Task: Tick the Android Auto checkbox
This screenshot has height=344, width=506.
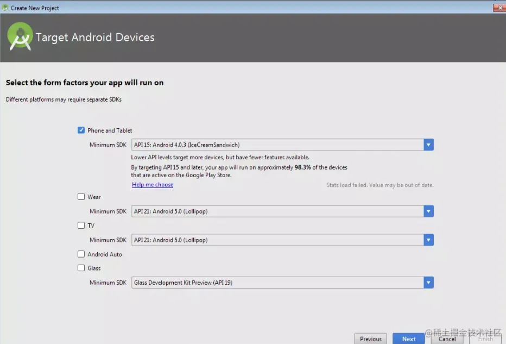Action: coord(81,254)
